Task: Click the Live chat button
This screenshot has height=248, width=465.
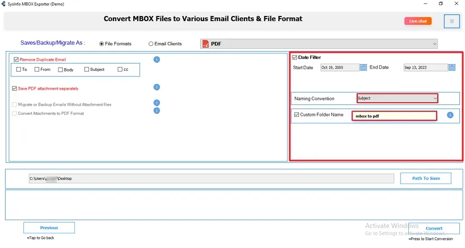Action: click(418, 21)
